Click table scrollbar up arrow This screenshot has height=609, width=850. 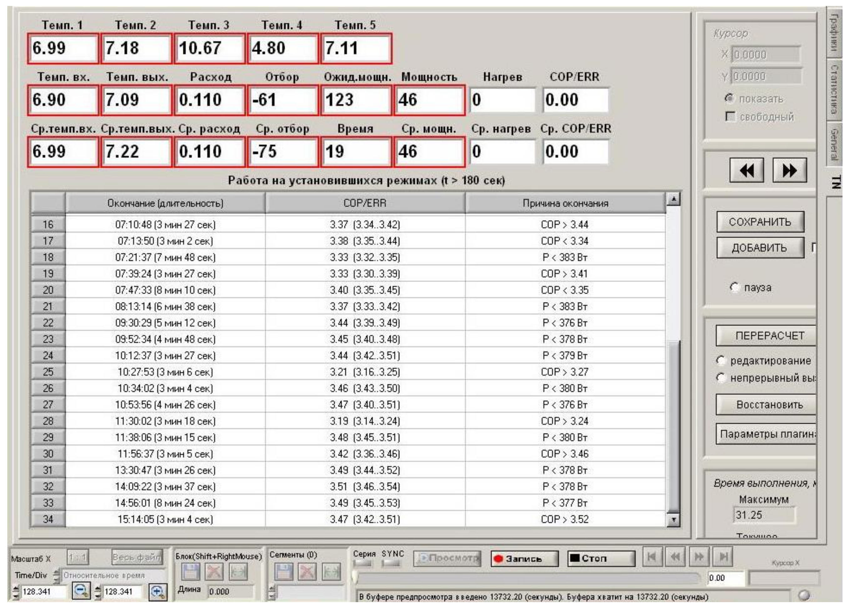pyautogui.click(x=673, y=199)
